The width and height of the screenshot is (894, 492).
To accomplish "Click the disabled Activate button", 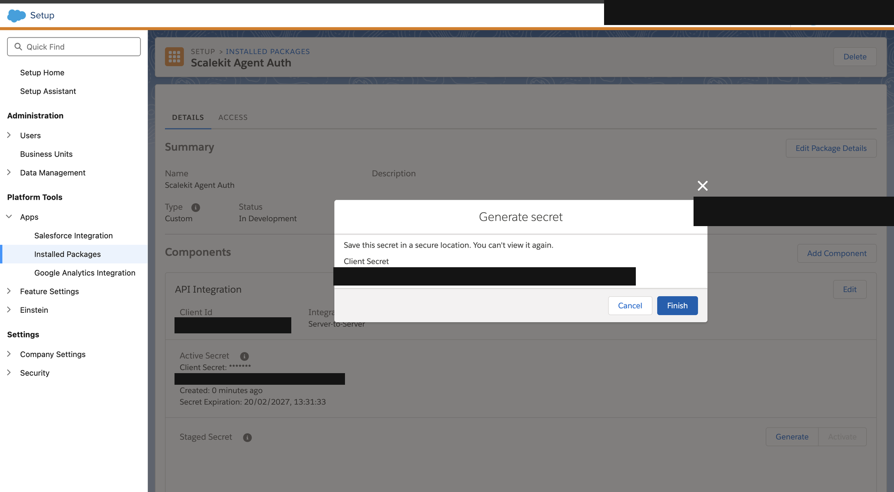I will [x=842, y=437].
